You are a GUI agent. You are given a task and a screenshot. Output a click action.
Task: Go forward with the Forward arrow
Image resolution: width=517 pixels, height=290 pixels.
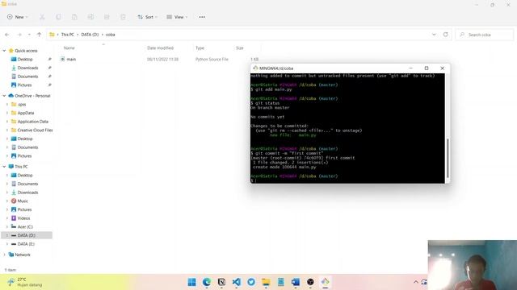[19, 35]
